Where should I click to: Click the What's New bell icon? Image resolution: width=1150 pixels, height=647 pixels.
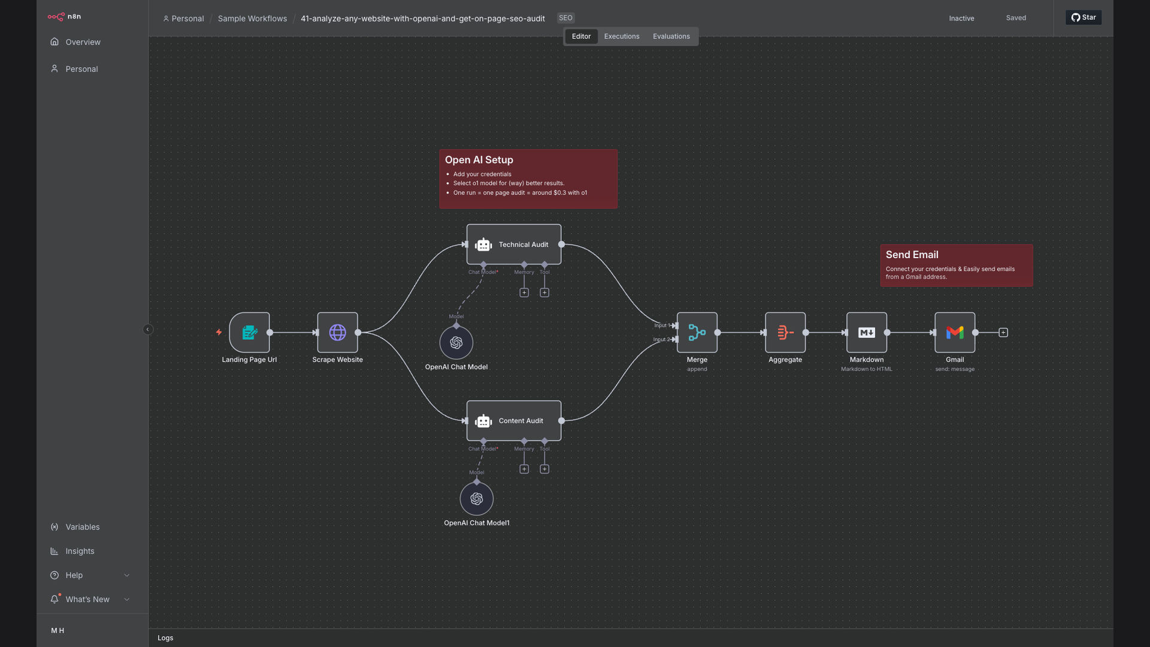click(x=55, y=599)
